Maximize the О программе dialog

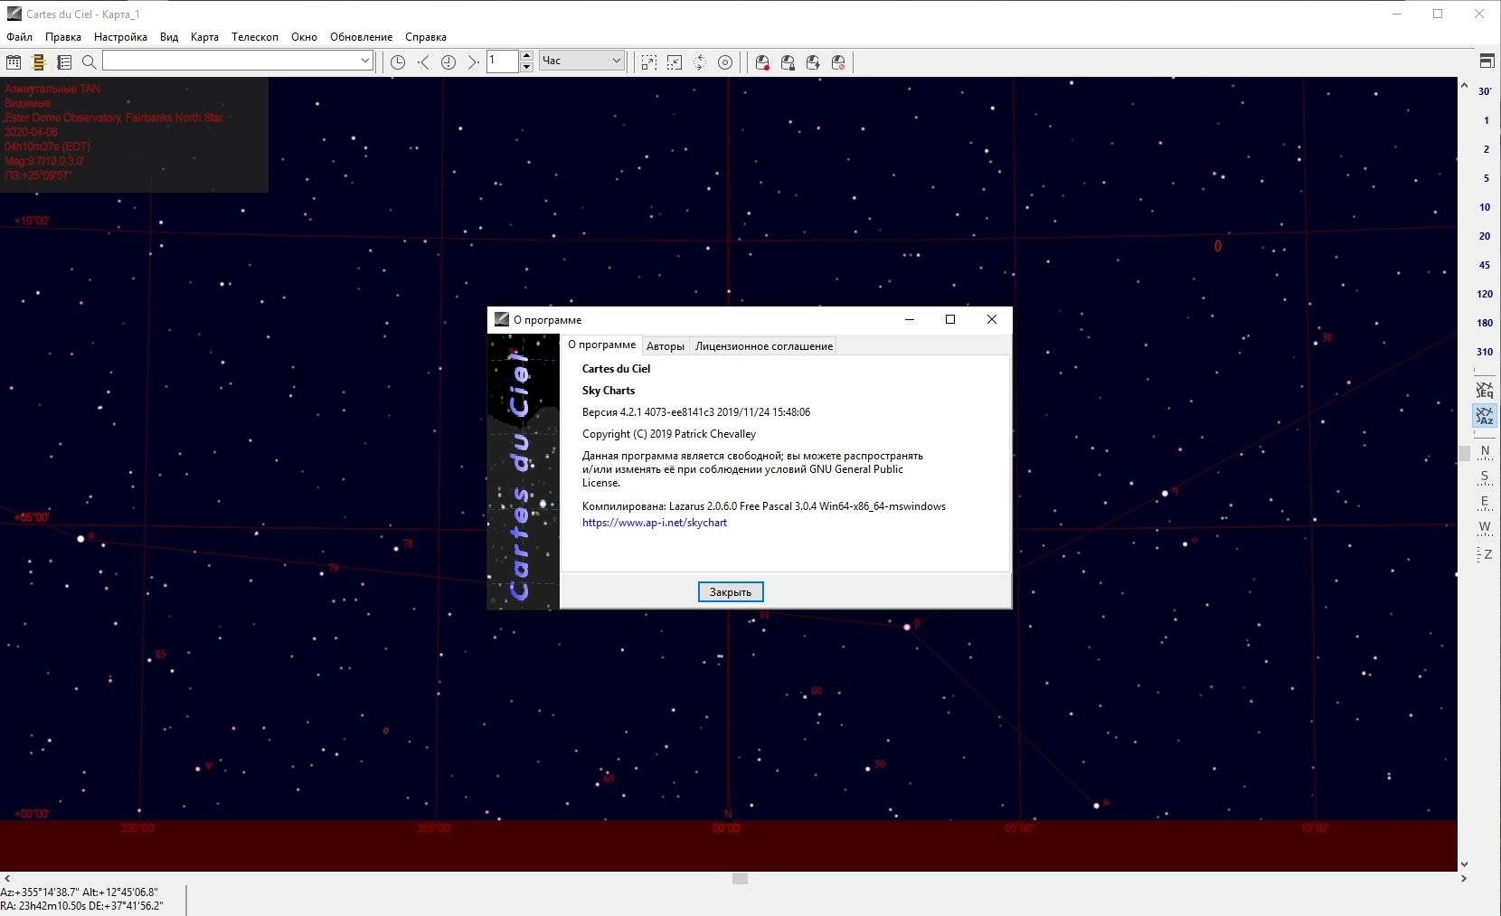tap(950, 319)
